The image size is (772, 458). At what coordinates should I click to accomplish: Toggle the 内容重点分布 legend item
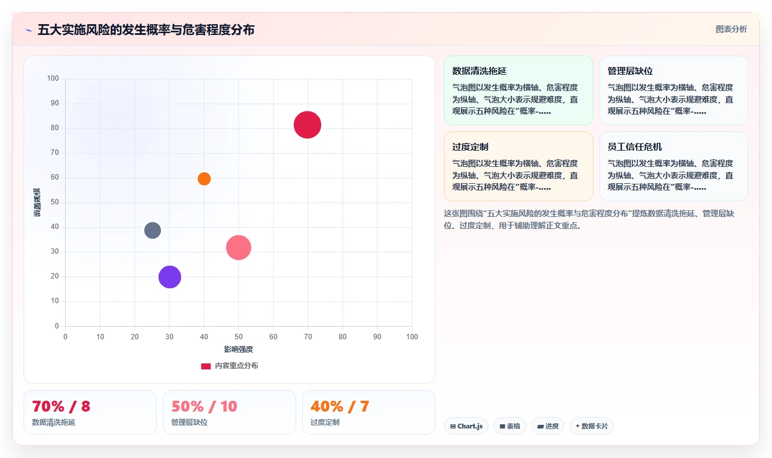point(229,366)
